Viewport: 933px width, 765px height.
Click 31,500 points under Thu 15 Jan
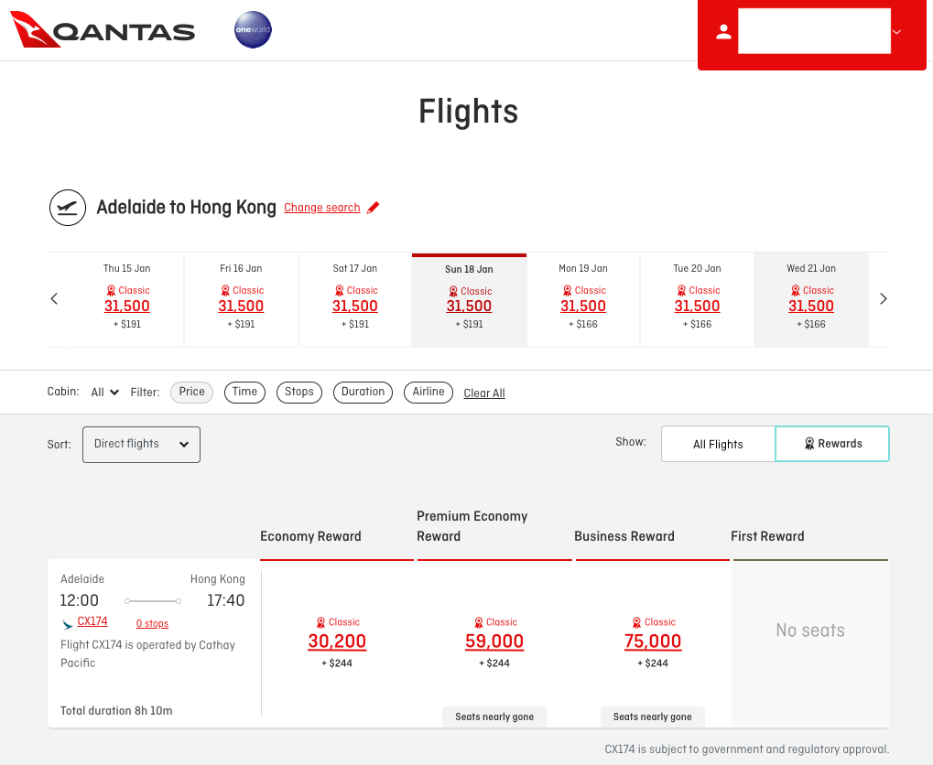[x=126, y=306]
